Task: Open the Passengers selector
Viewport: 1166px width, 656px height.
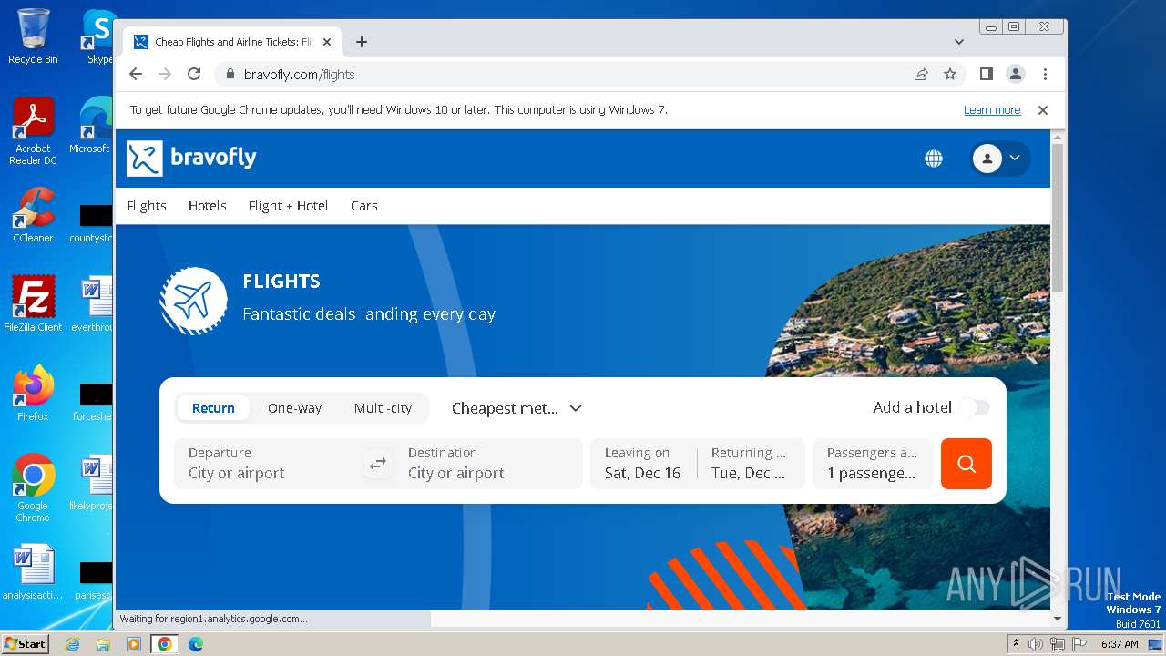Action: tap(873, 464)
